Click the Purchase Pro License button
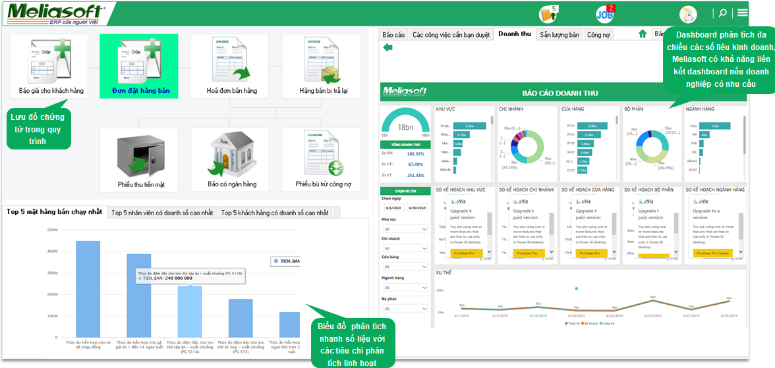This screenshot has height=368, width=775. coord(714,252)
